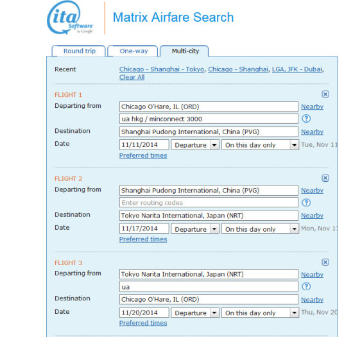Remove Flight 3 with its X icon

pyautogui.click(x=325, y=262)
